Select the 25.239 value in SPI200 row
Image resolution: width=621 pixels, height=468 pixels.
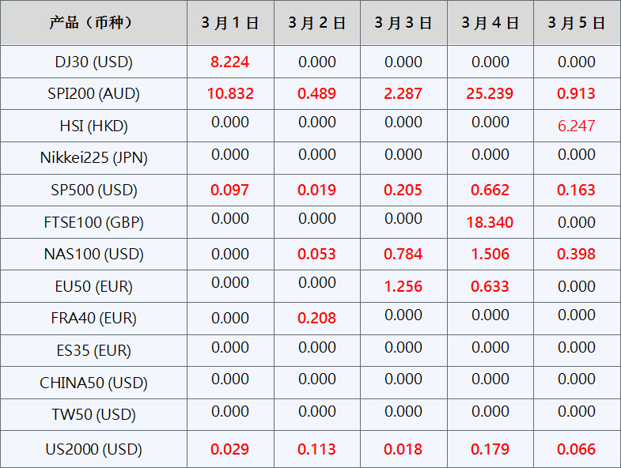coord(490,94)
